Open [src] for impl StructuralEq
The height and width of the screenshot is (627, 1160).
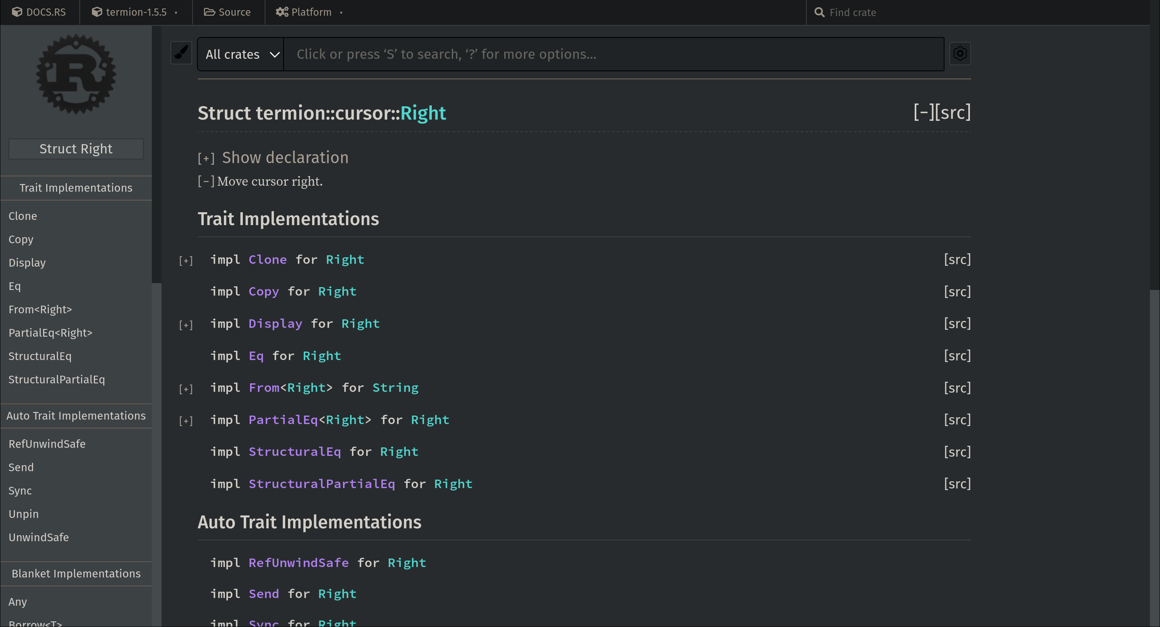[x=957, y=451]
